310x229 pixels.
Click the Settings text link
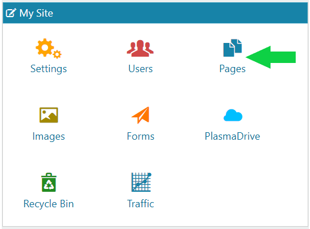click(x=49, y=69)
